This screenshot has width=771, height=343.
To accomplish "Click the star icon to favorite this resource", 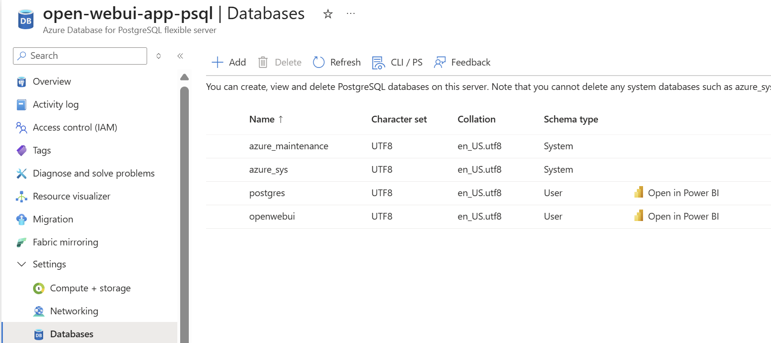I will [328, 14].
